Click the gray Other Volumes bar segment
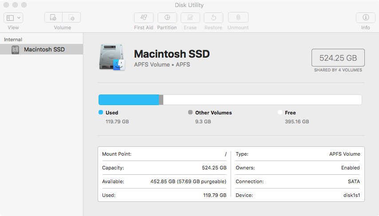The width and height of the screenshot is (379, 216). pyautogui.click(x=161, y=100)
